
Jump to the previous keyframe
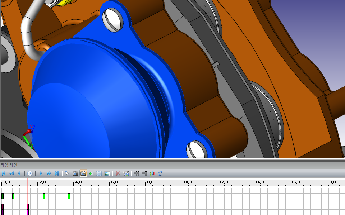11,173
